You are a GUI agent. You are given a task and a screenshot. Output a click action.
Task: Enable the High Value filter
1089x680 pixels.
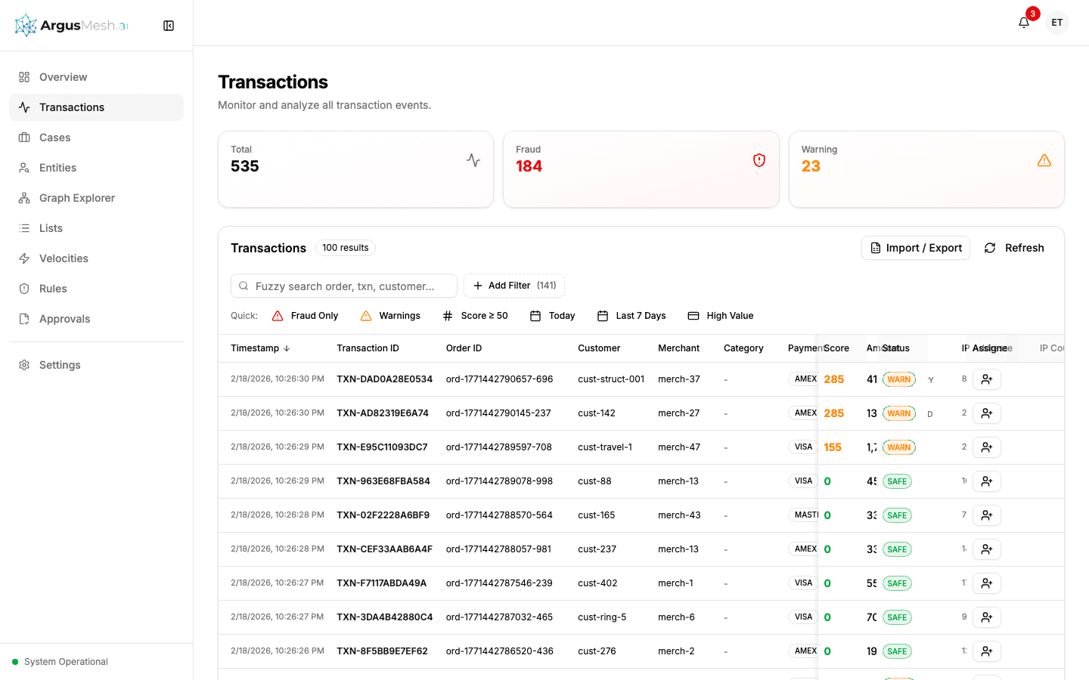coord(721,315)
